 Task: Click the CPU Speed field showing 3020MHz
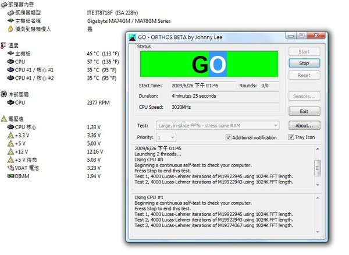pyautogui.click(x=225, y=107)
